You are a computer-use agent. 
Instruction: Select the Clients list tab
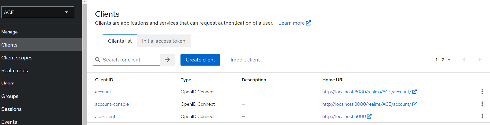click(x=120, y=41)
